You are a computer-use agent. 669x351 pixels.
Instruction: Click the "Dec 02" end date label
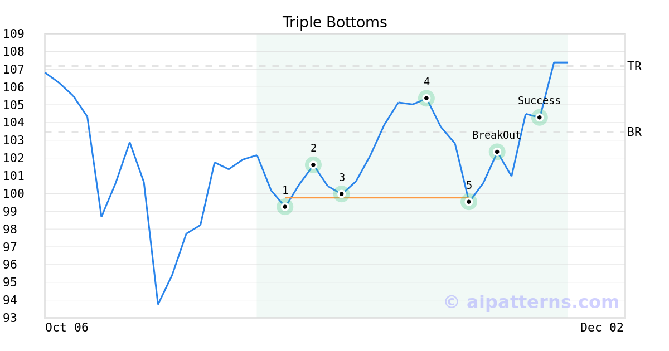602,328
